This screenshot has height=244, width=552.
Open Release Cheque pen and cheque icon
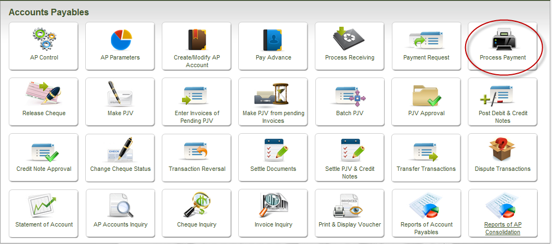[44, 94]
